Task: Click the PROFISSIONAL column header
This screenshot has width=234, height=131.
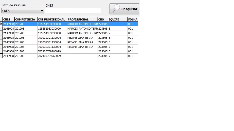Action: pos(82,19)
